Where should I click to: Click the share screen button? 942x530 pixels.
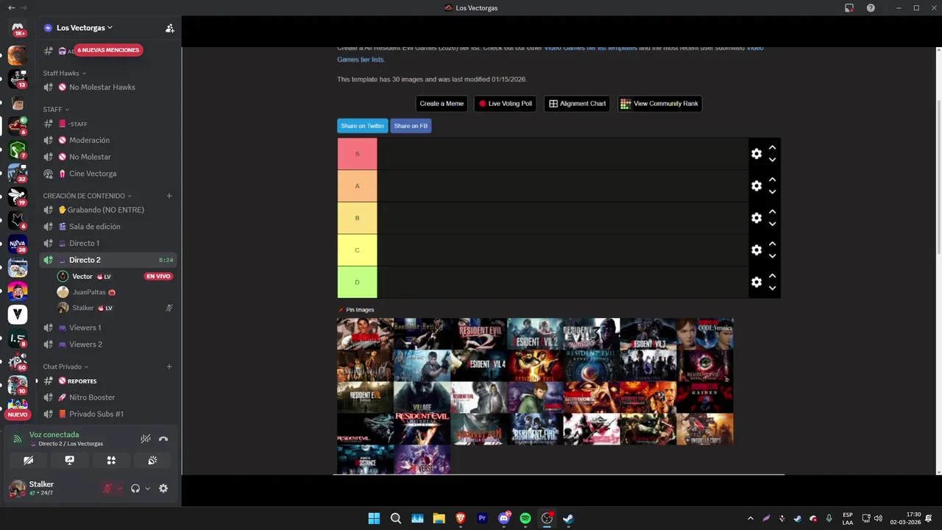[70, 460]
